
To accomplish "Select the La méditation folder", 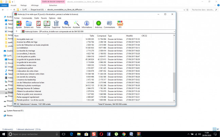I will (22, 47).
